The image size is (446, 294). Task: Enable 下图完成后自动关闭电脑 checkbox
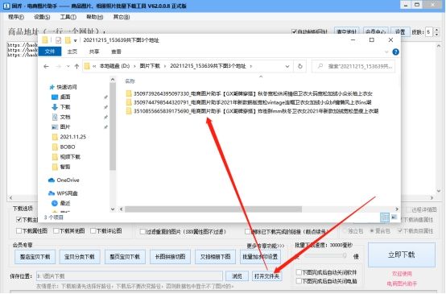pos(299,281)
